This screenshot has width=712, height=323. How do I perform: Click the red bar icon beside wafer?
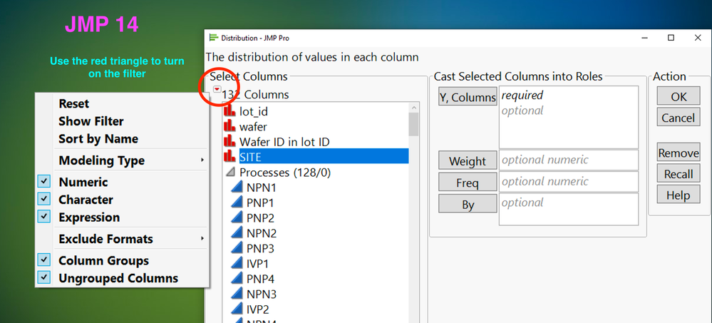(229, 127)
